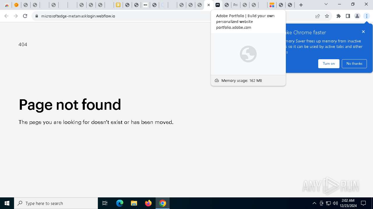Open the network icon in system tray
373x209 pixels.
click(x=328, y=203)
